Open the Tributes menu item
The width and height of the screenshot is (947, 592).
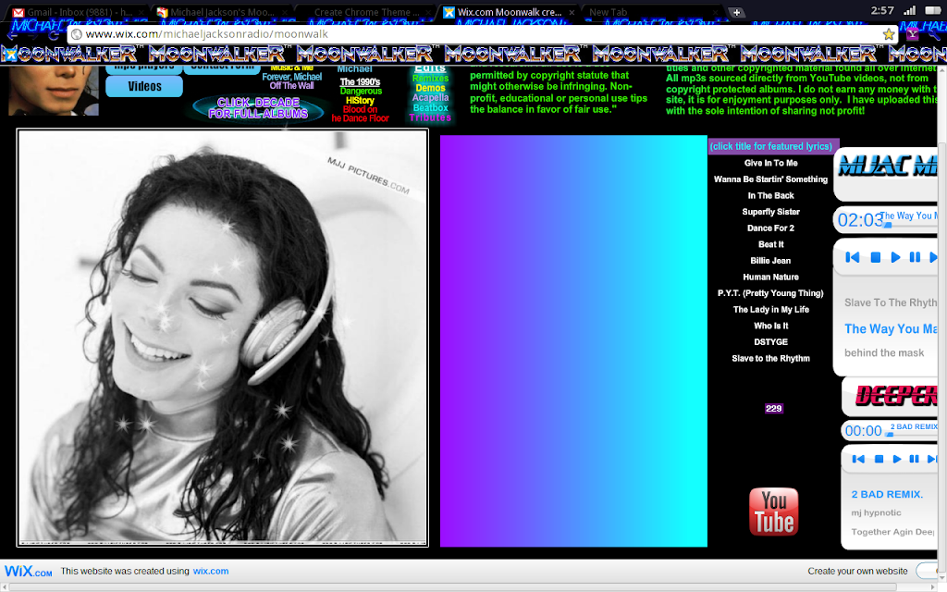[430, 117]
